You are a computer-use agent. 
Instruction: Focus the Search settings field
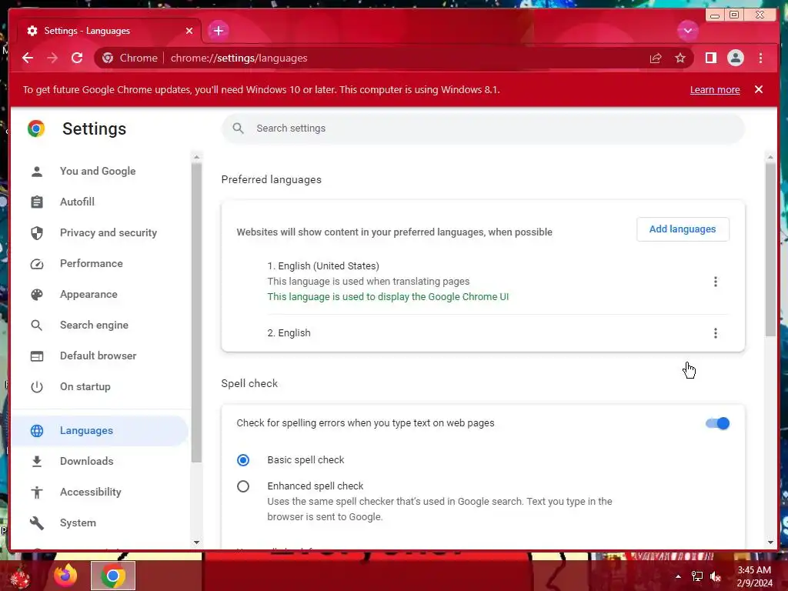pyautogui.click(x=483, y=129)
